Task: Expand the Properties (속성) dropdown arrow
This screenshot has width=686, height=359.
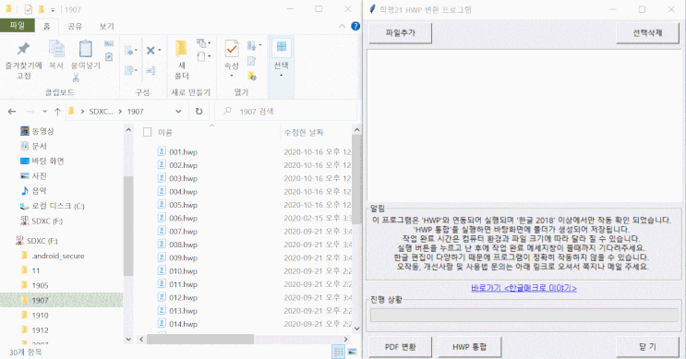Action: pos(232,76)
